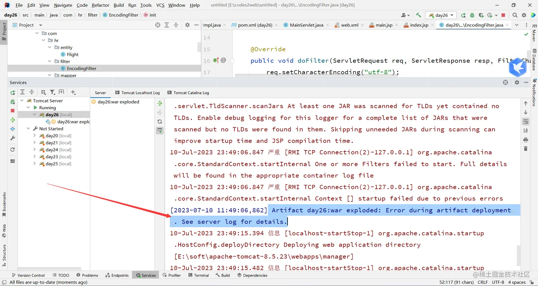Toggle Group By option in Services toolbar
The image size is (538, 286).
[x=43, y=92]
